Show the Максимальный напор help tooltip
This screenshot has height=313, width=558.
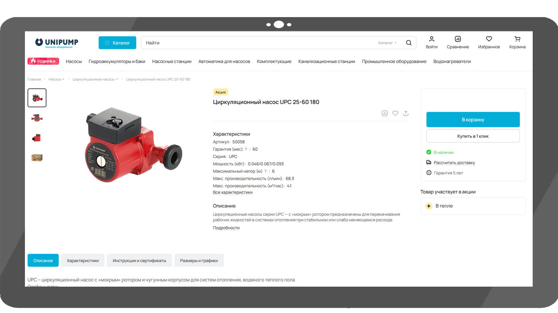tap(265, 171)
